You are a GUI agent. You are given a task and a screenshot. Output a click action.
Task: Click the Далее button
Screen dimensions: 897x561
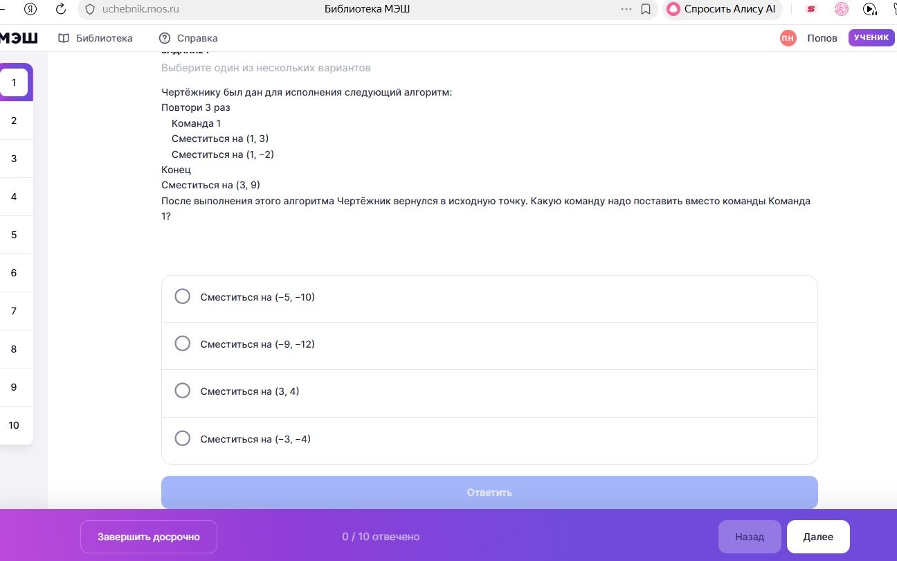click(x=818, y=537)
